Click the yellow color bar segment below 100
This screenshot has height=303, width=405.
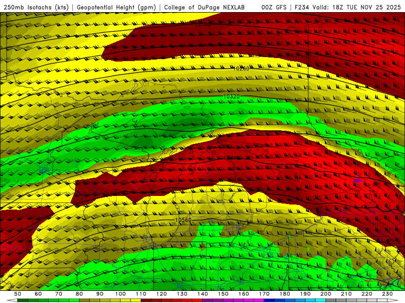click(x=125, y=300)
